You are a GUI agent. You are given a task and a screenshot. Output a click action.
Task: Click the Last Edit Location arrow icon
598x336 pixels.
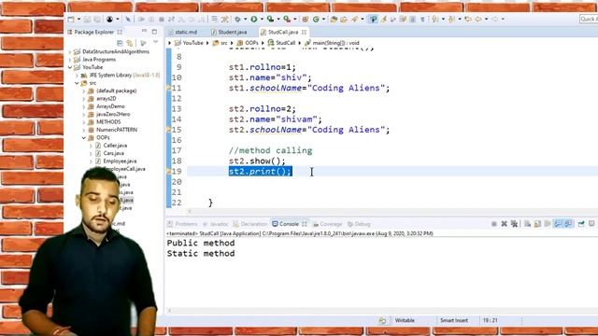[x=468, y=19]
